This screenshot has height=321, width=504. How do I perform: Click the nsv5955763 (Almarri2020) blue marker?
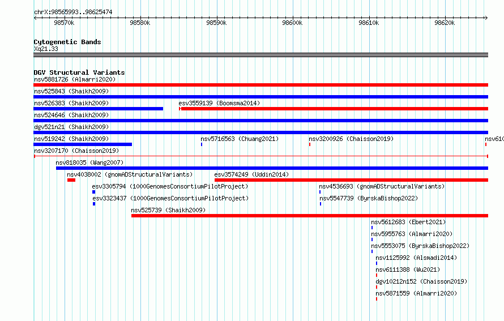click(372, 239)
